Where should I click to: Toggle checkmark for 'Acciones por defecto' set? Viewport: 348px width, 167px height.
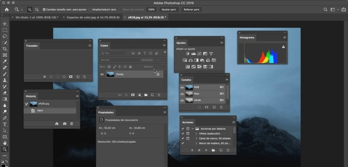tap(183, 129)
